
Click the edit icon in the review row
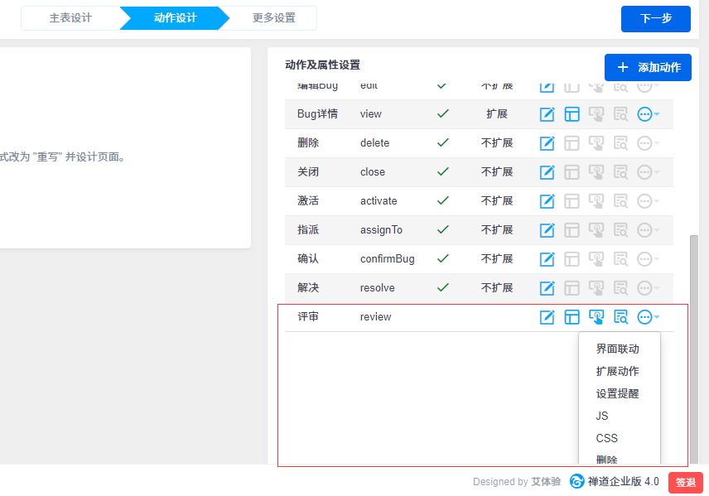[x=547, y=317]
